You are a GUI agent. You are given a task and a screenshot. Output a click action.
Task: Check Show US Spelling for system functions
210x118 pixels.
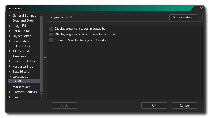[x=51, y=40]
